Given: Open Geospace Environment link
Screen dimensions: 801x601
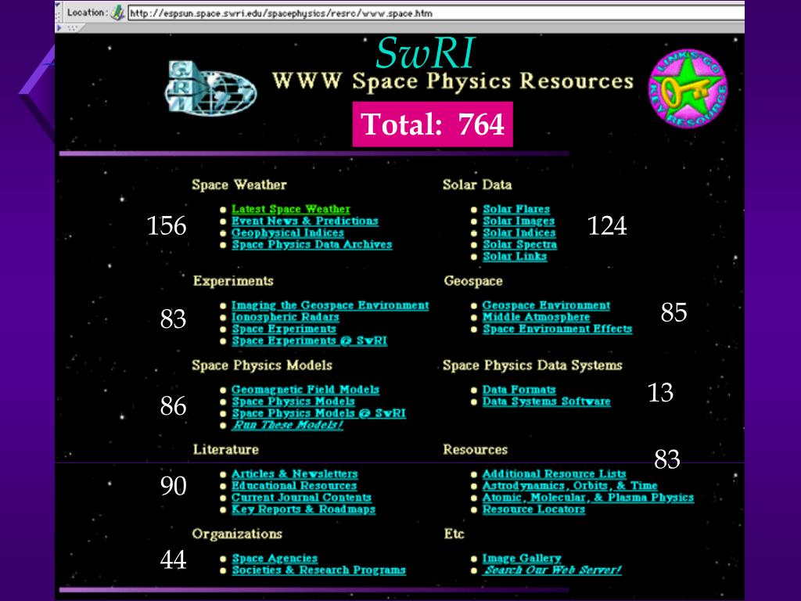Looking at the screenshot, I should 546,305.
